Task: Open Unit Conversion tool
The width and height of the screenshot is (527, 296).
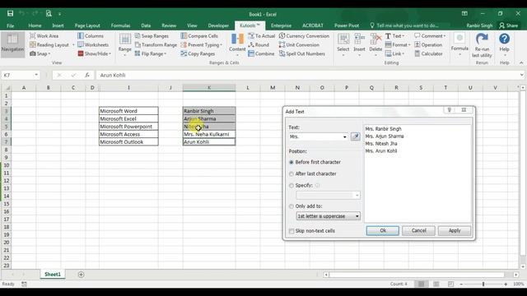Action: [299, 44]
